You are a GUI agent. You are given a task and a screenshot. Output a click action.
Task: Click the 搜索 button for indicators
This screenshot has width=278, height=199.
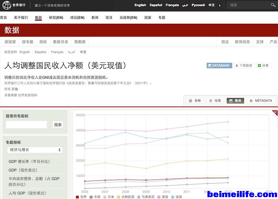(x=58, y=125)
